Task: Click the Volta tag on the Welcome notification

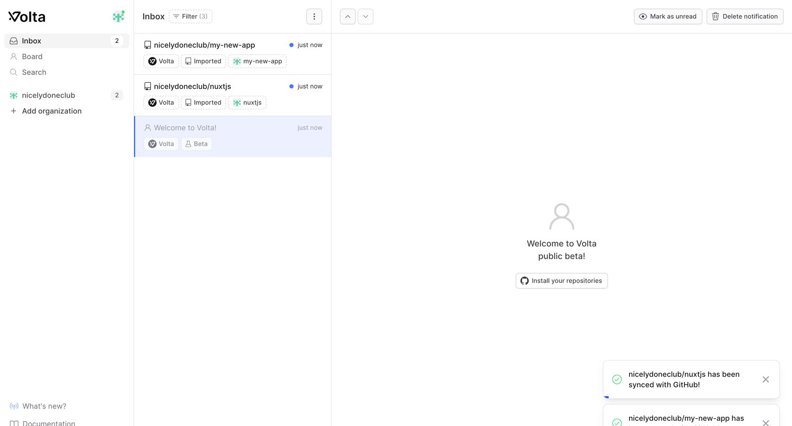Action: point(161,144)
